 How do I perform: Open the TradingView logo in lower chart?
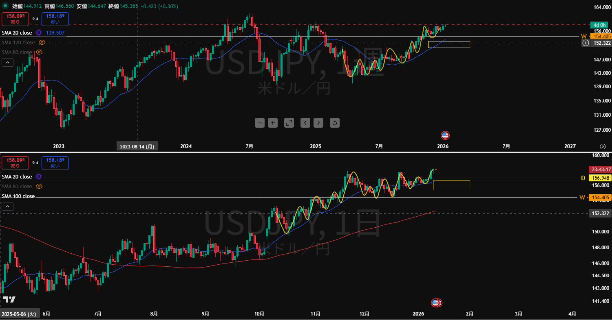coord(9,299)
